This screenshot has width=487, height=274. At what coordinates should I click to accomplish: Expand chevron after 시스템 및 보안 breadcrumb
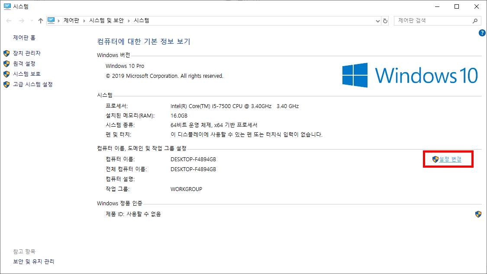coord(129,21)
